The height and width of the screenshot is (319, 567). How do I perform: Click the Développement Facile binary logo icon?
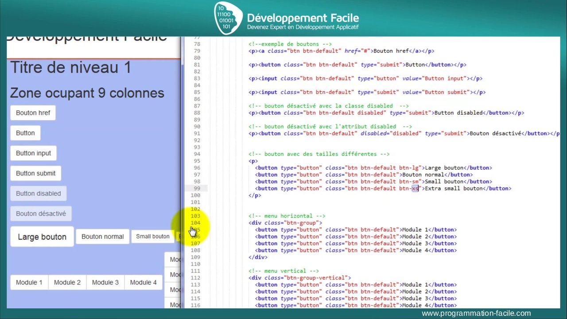[228, 18]
